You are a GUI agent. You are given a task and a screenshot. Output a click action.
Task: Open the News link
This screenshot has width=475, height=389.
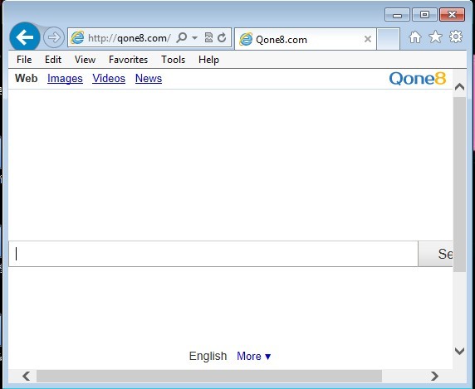149,78
